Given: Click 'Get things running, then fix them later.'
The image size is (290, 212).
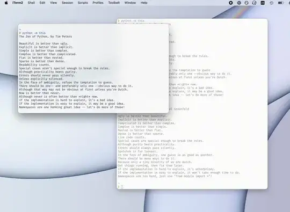Looking at the screenshot, I should coord(151,165).
